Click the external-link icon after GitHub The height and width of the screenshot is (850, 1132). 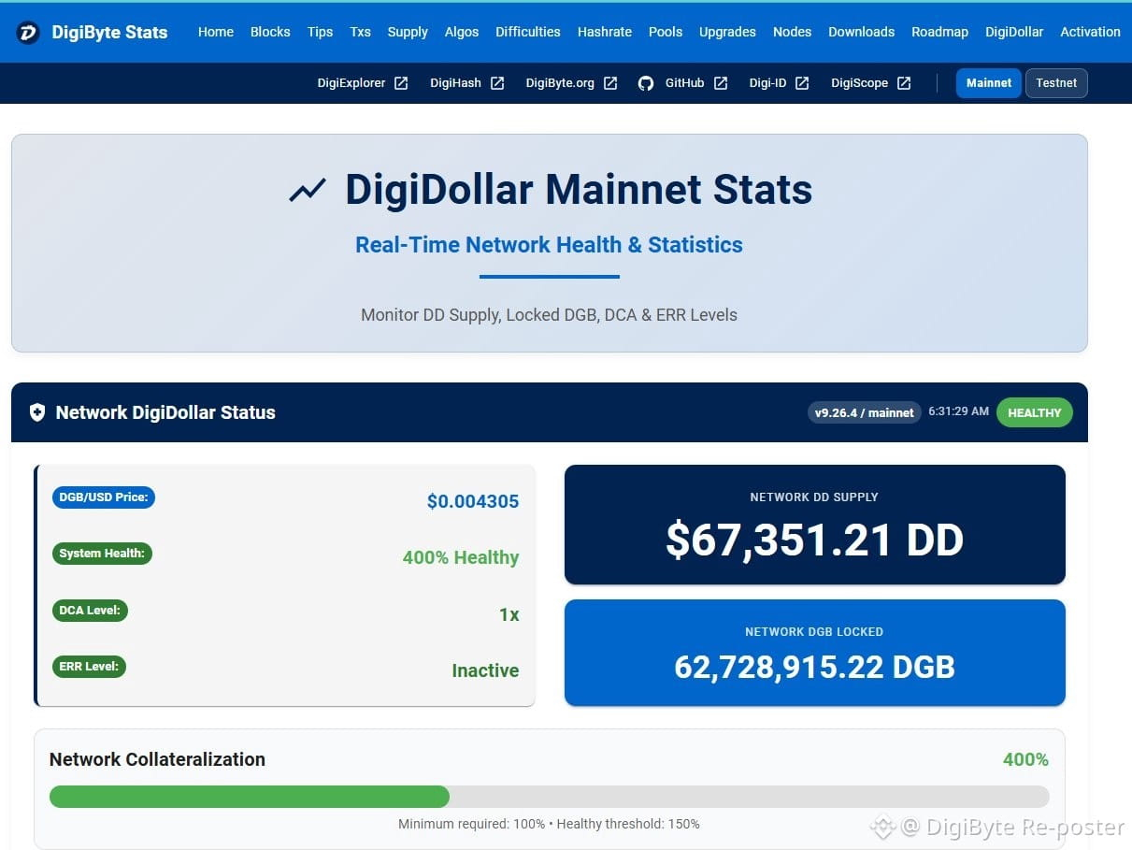pos(721,83)
